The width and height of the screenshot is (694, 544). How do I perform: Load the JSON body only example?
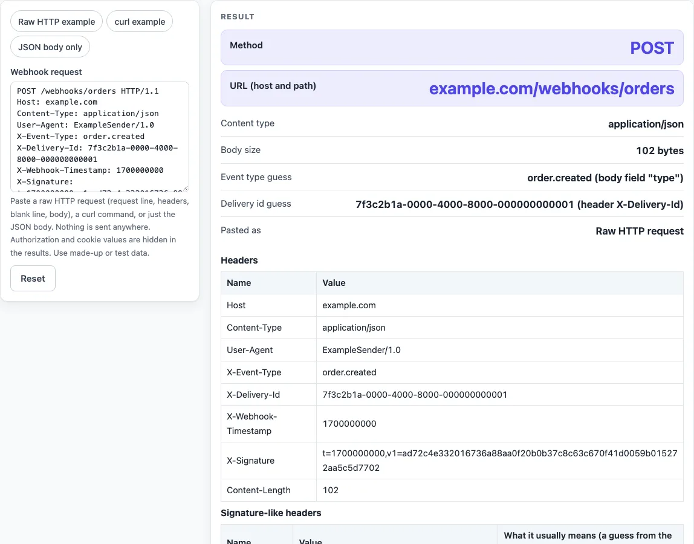coord(50,47)
